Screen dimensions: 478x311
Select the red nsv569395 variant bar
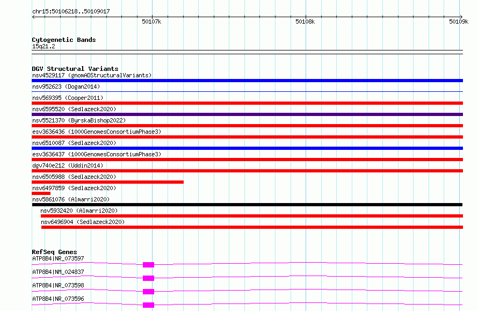(247, 103)
